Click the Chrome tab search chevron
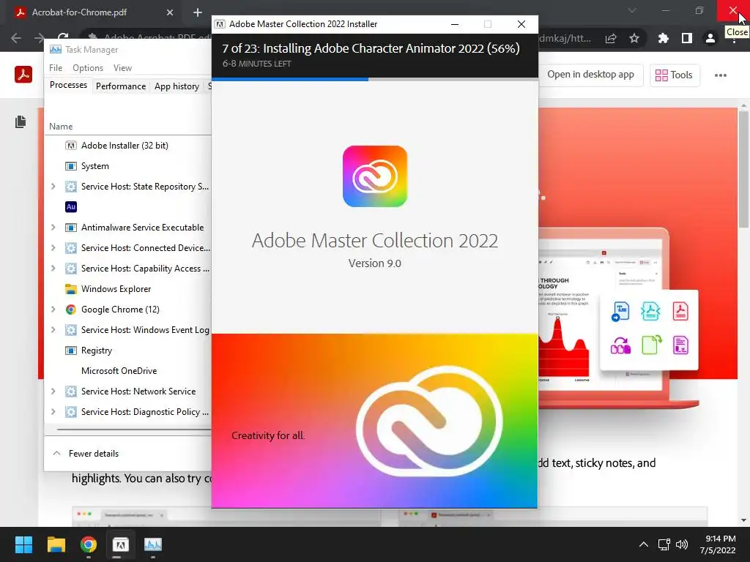 (632, 10)
